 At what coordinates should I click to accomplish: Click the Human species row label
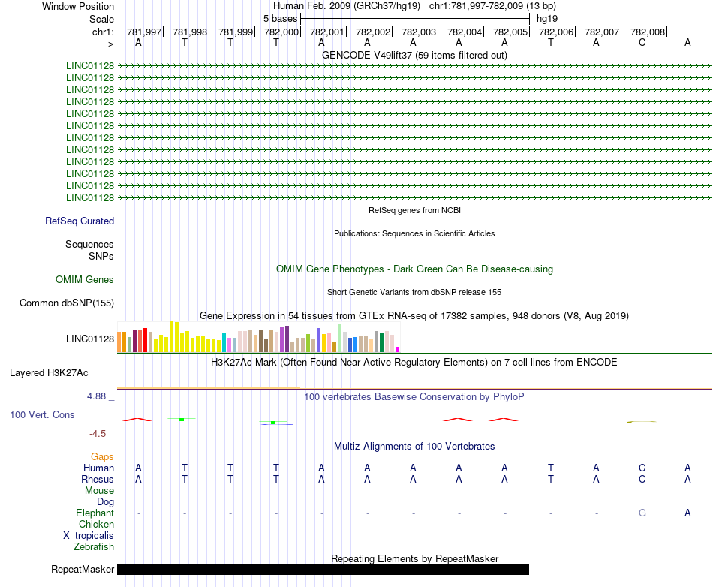coord(98,468)
